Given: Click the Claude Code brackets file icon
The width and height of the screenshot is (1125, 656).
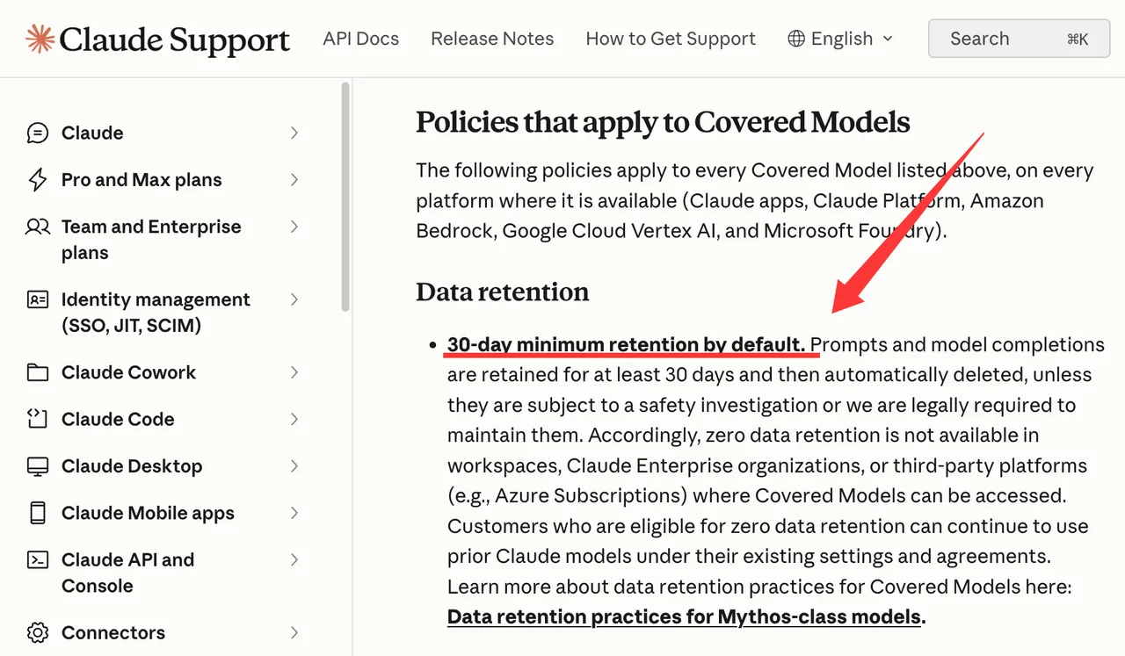Looking at the screenshot, I should click(38, 419).
